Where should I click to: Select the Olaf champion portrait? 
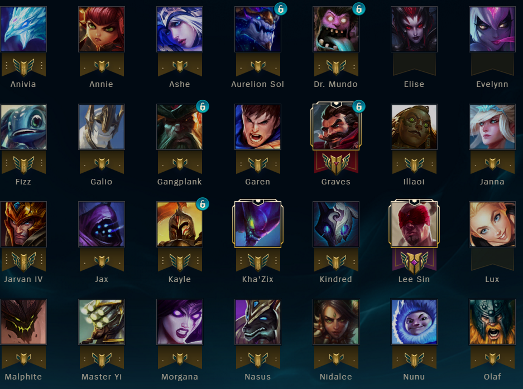click(492, 322)
